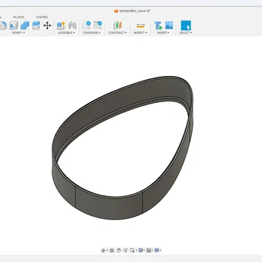Click the vykrajovatko document title tab
262x262 pixels.
coord(132,11)
